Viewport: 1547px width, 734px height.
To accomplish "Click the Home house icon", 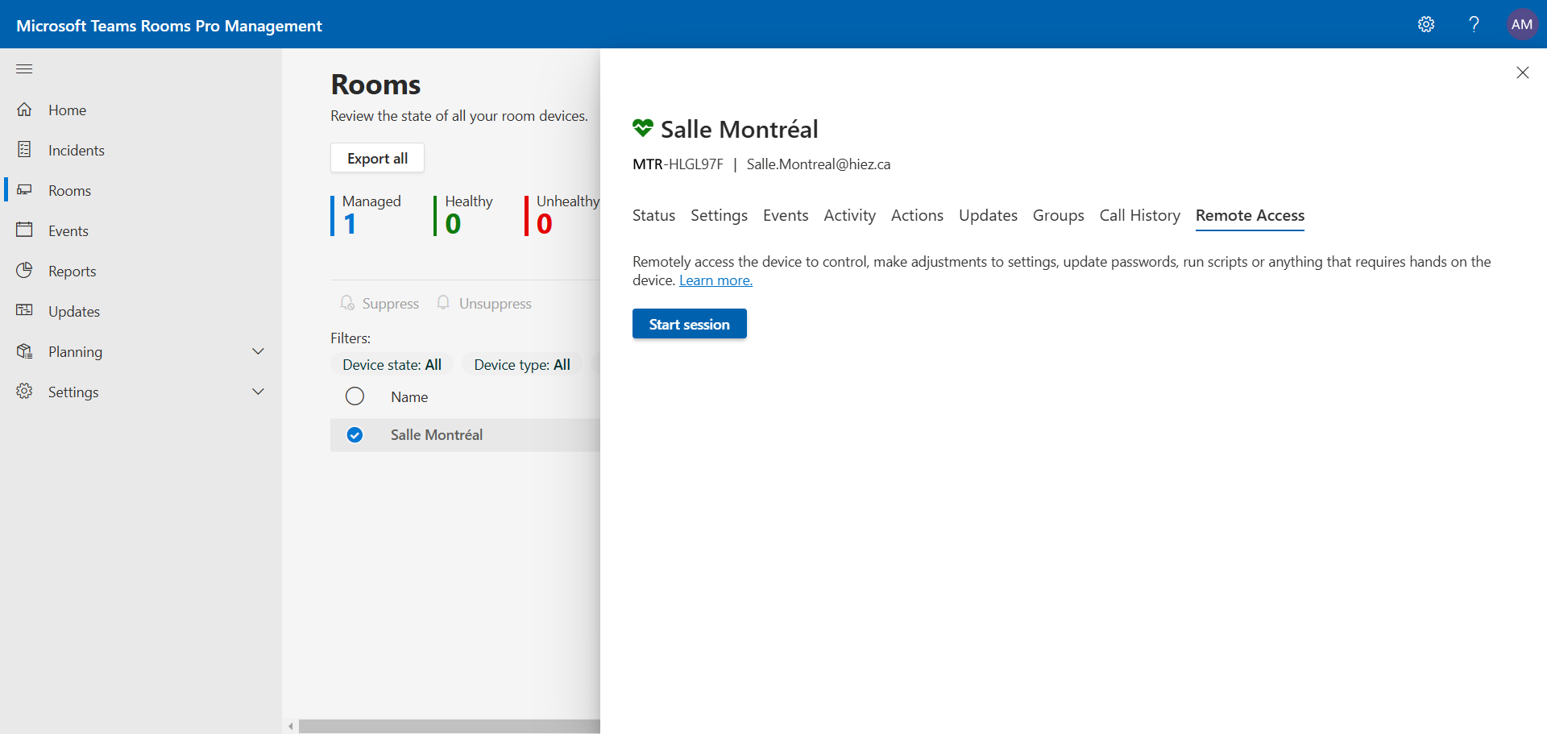I will pos(25,110).
